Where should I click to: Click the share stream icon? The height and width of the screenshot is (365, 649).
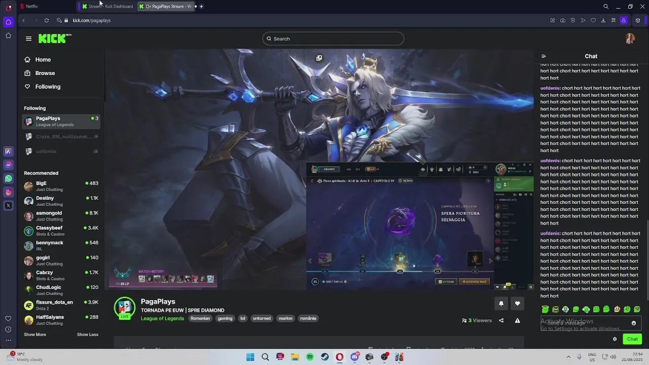coord(501,320)
